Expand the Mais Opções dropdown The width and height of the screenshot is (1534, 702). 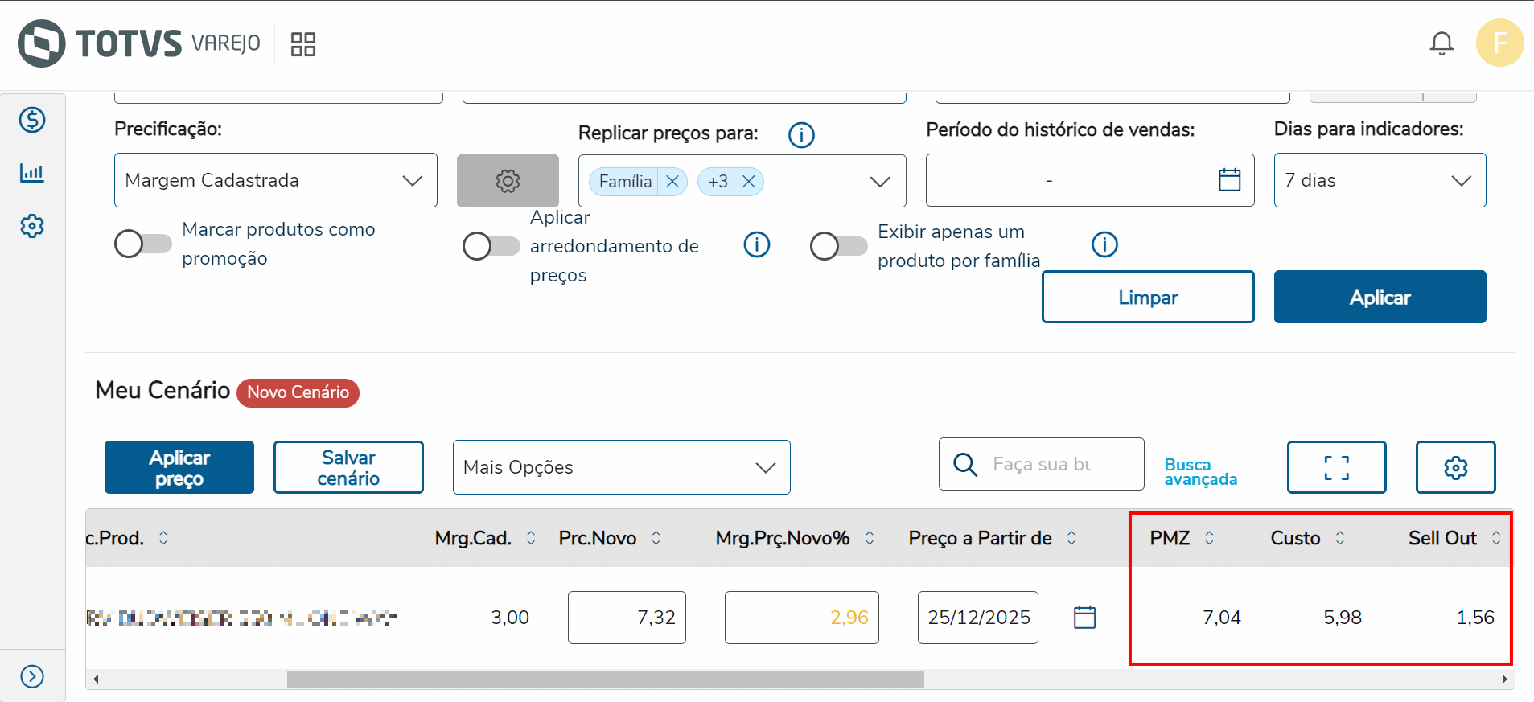click(621, 467)
